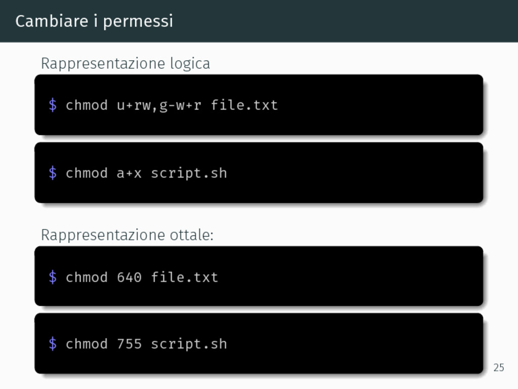Click the Rappresentazione logica heading
Image resolution: width=518 pixels, height=389 pixels.
[x=125, y=63]
